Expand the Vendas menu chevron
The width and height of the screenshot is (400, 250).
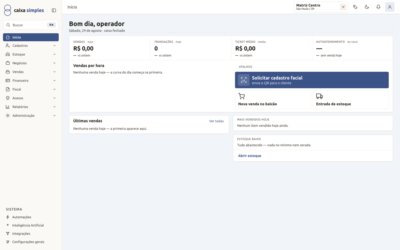[54, 72]
